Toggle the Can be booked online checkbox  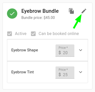tap(33, 34)
